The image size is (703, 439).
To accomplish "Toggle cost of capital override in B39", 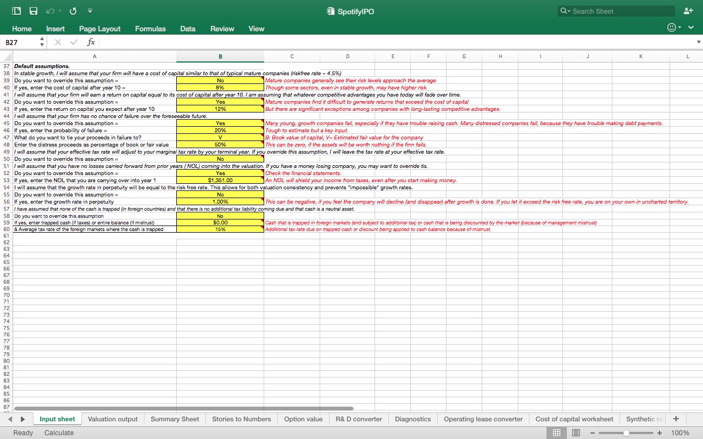I will pyautogui.click(x=220, y=80).
